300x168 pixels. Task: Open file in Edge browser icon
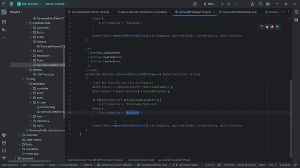(x=277, y=27)
